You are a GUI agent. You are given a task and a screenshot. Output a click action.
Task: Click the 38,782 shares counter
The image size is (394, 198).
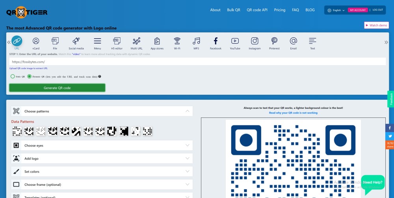click(390, 145)
